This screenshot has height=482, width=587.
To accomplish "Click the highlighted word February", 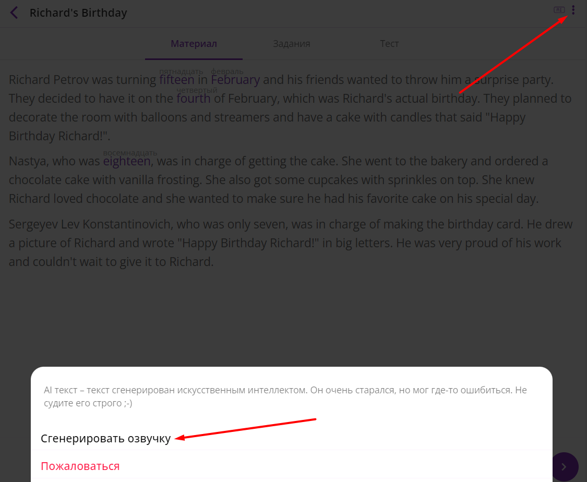I will point(235,80).
